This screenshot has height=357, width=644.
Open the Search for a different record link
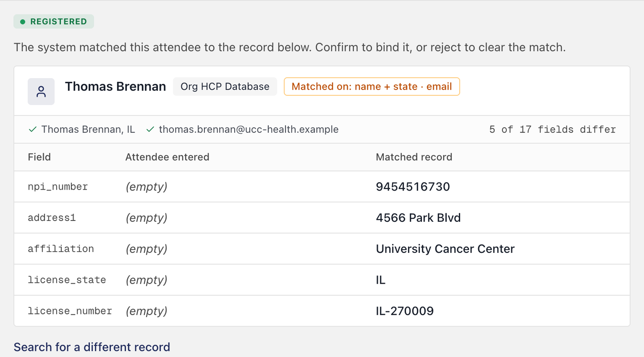(x=92, y=347)
